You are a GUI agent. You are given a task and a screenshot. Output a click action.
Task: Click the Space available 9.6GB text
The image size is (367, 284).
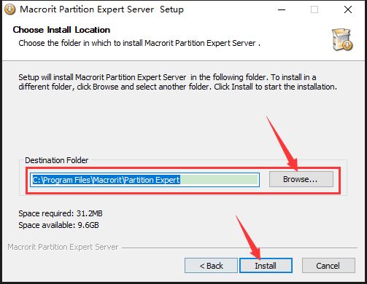(58, 225)
